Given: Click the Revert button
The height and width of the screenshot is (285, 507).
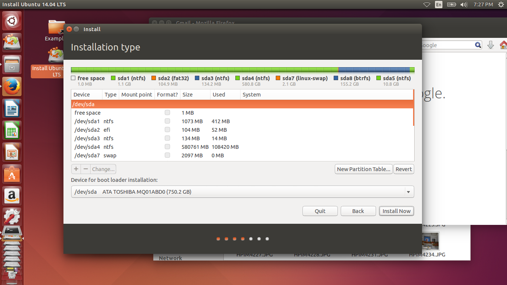Looking at the screenshot, I should [403, 169].
